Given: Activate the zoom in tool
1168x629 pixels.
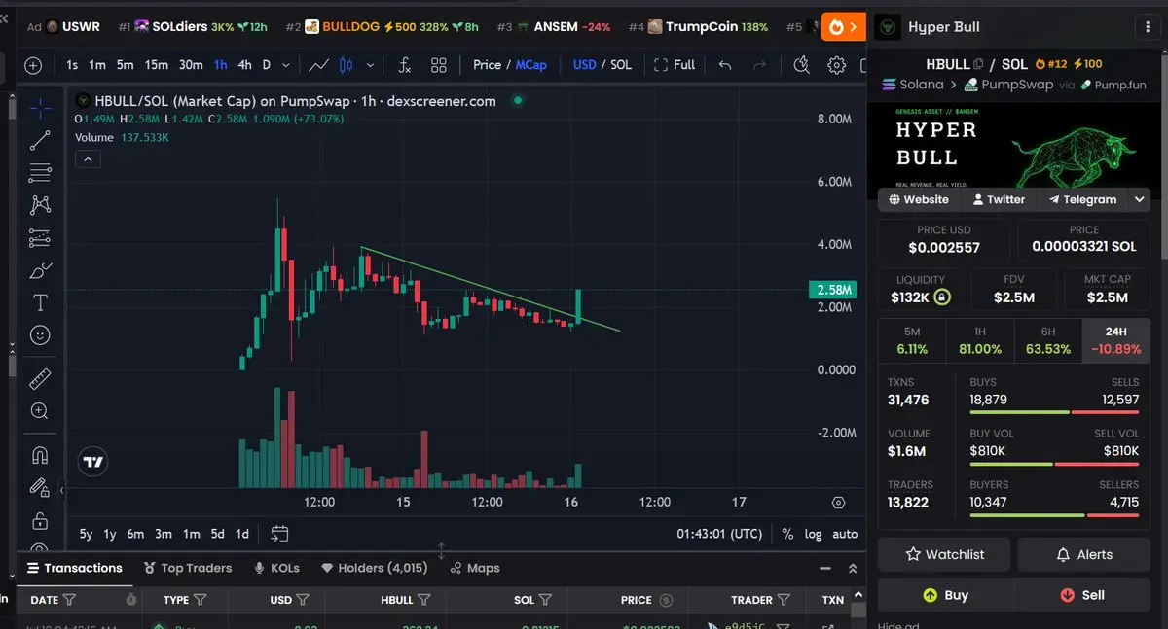Looking at the screenshot, I should (40, 410).
